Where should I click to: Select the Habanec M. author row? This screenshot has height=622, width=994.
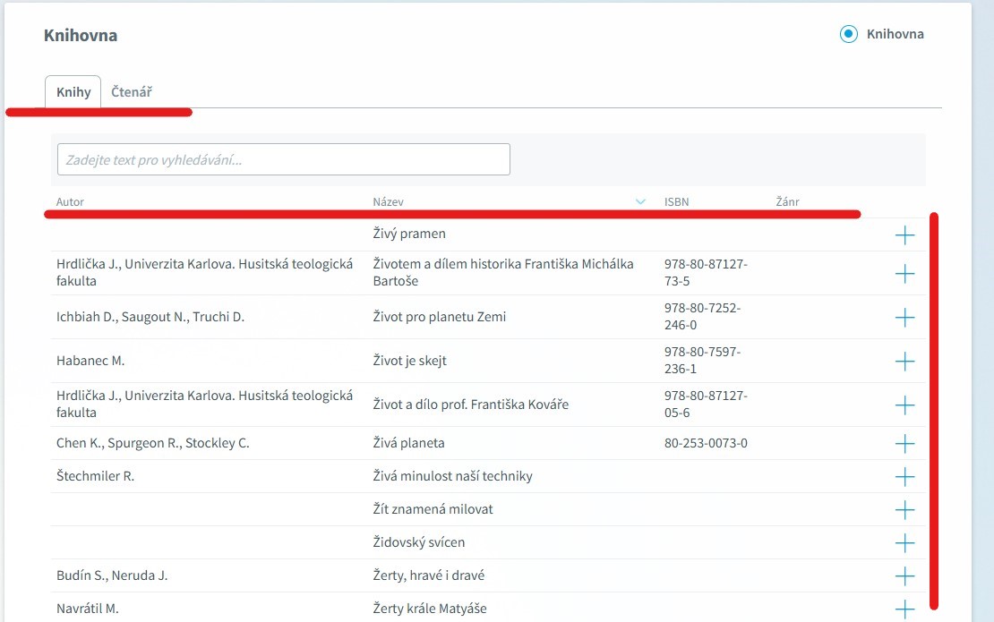[90, 361]
